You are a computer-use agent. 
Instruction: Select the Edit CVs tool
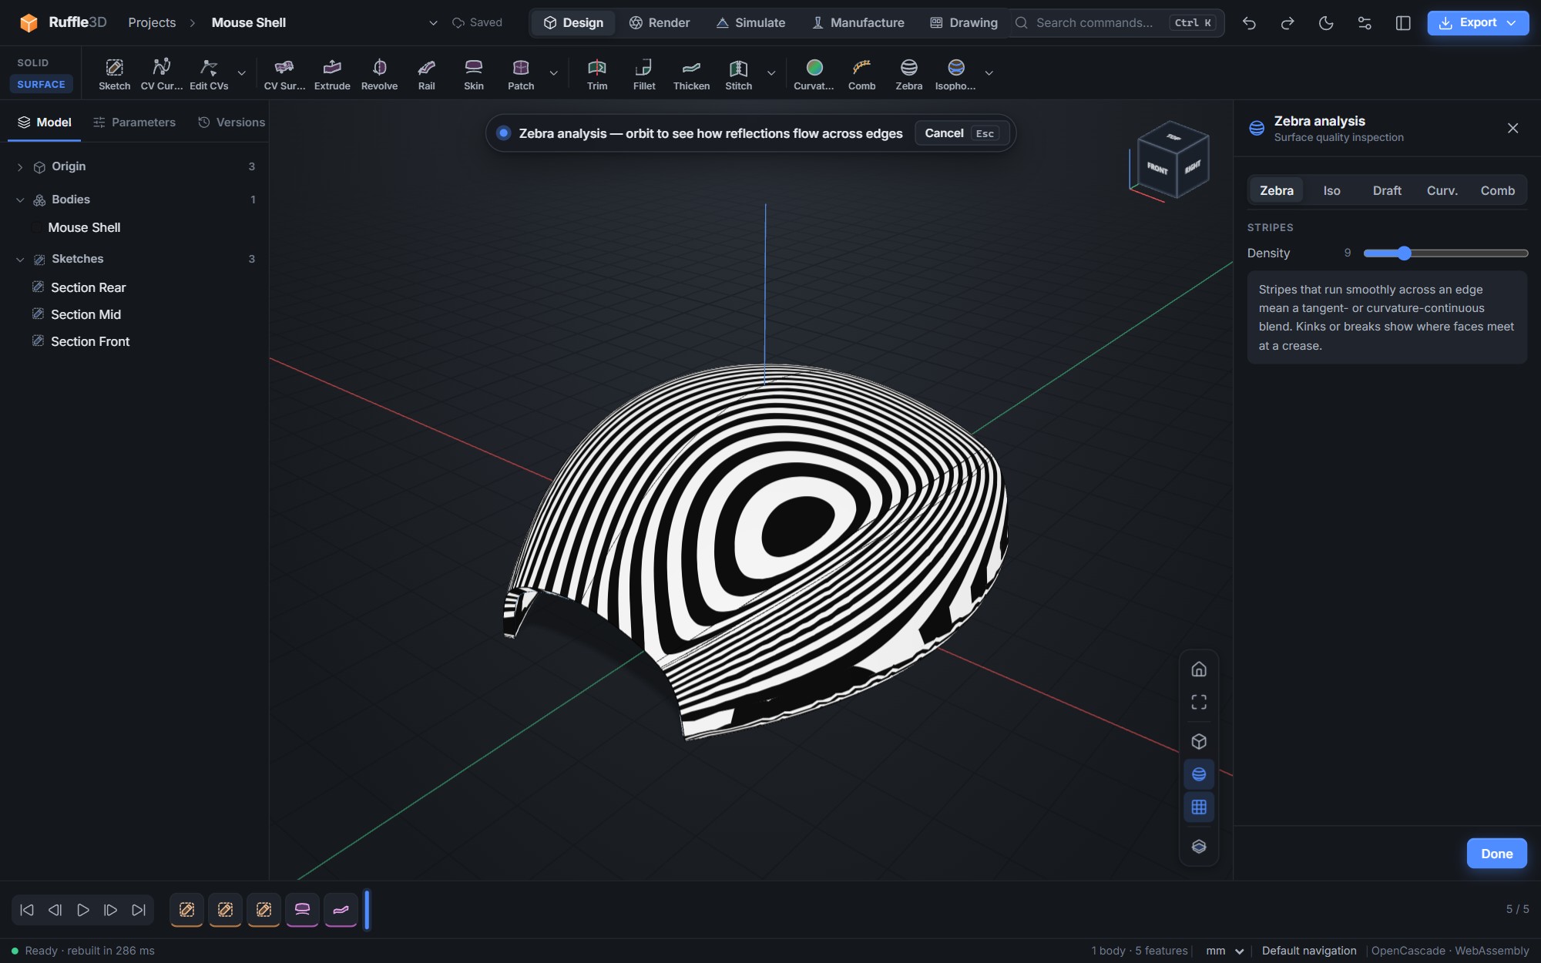click(x=209, y=74)
